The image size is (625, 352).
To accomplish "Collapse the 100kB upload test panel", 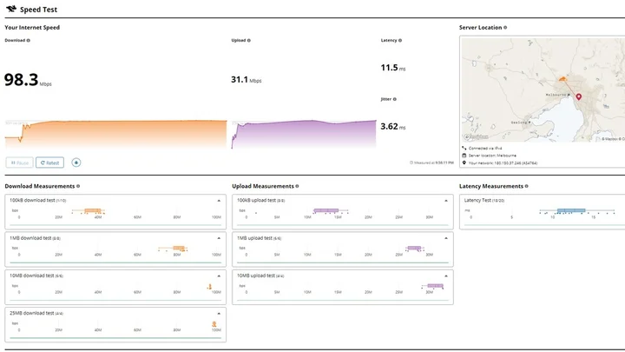I will point(446,201).
